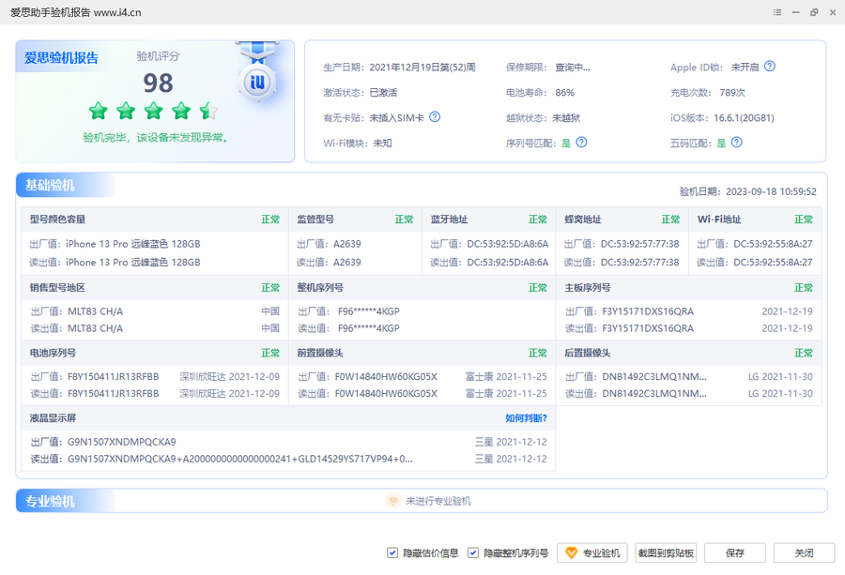Click Bluetooth factory address DC:53:92:5D:A8:6A
This screenshot has width=845, height=575.
pos(508,244)
